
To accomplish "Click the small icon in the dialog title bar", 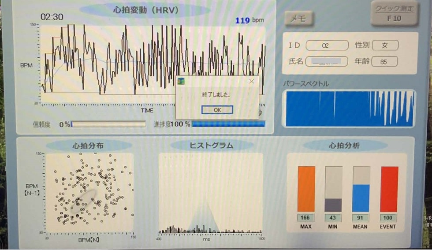I will [x=181, y=81].
